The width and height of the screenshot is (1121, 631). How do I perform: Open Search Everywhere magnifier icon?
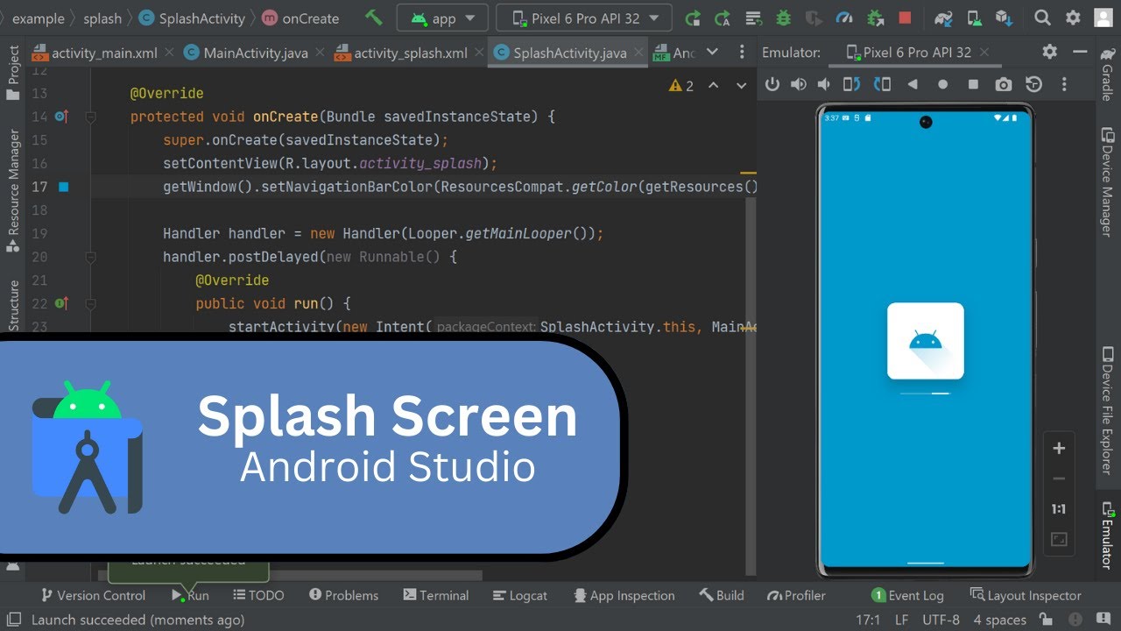tap(1042, 18)
